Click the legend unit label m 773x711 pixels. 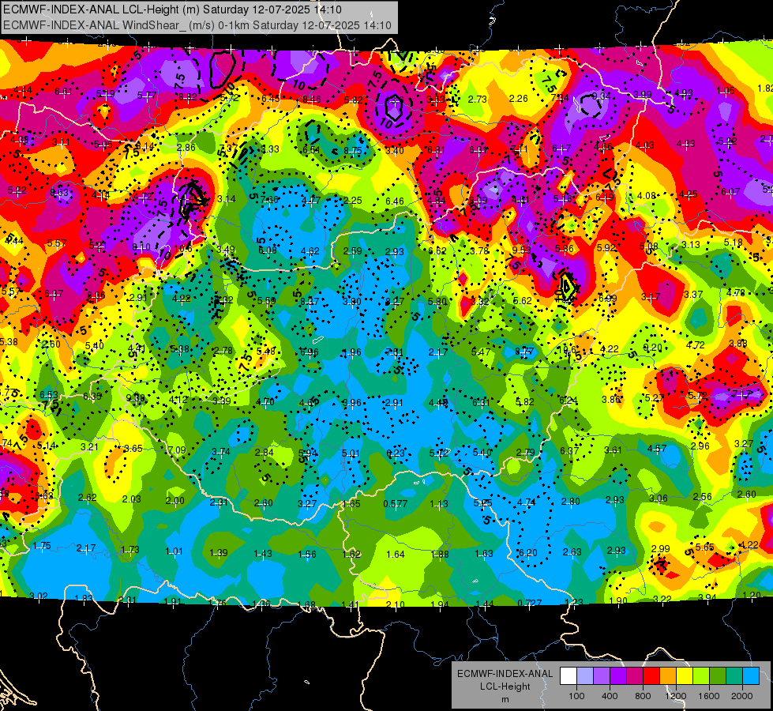(505, 699)
